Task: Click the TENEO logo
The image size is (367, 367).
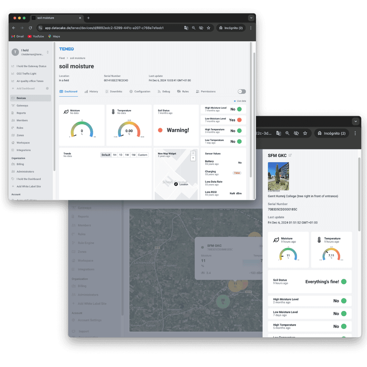Action: 66,49
